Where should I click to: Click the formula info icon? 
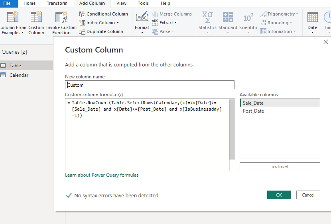pos(120,95)
